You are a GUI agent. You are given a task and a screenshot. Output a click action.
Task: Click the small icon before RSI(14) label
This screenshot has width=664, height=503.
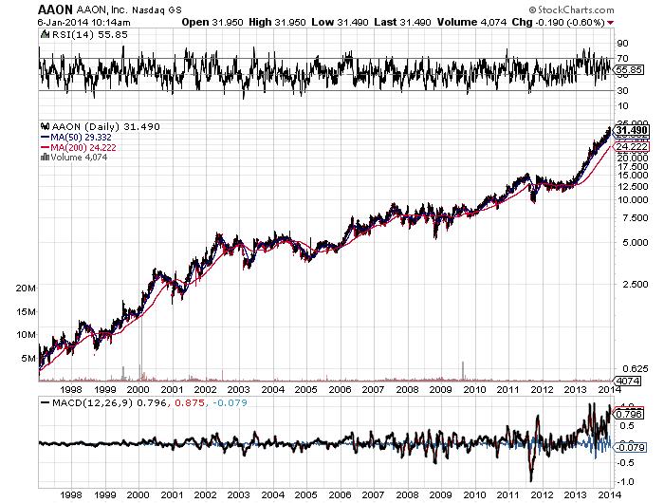point(45,35)
